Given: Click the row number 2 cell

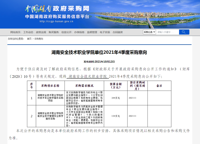Looking at the screenshot, I should pos(31,116).
